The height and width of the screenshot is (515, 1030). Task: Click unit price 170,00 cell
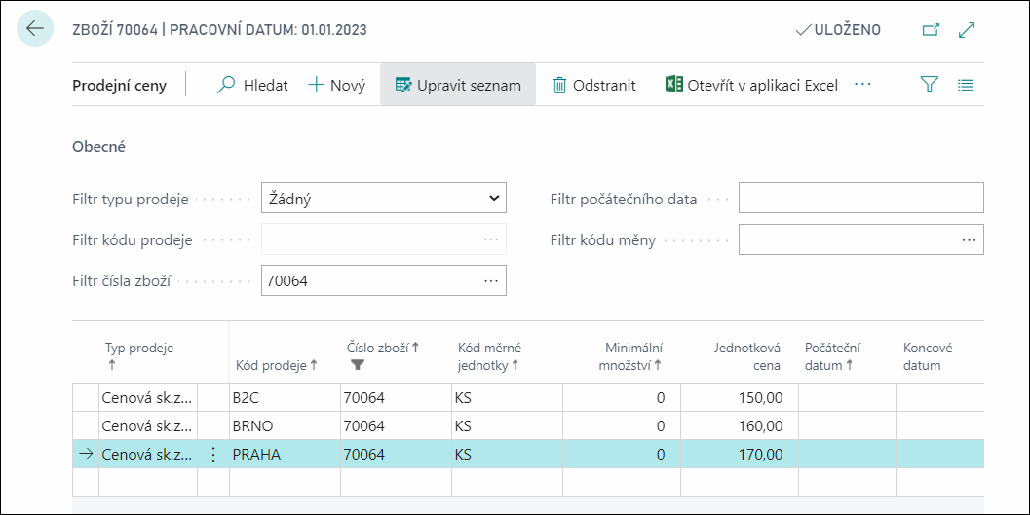pyautogui.click(x=740, y=454)
